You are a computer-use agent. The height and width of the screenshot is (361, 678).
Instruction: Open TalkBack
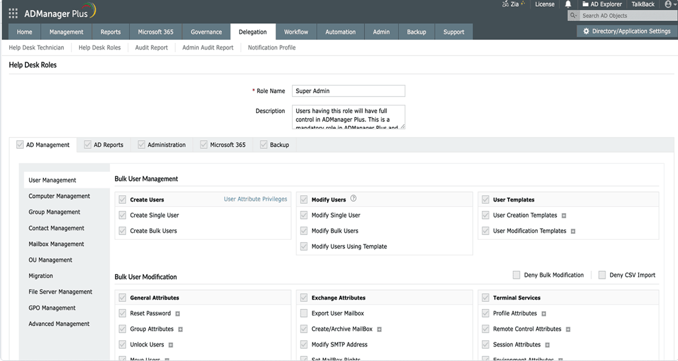[643, 4]
